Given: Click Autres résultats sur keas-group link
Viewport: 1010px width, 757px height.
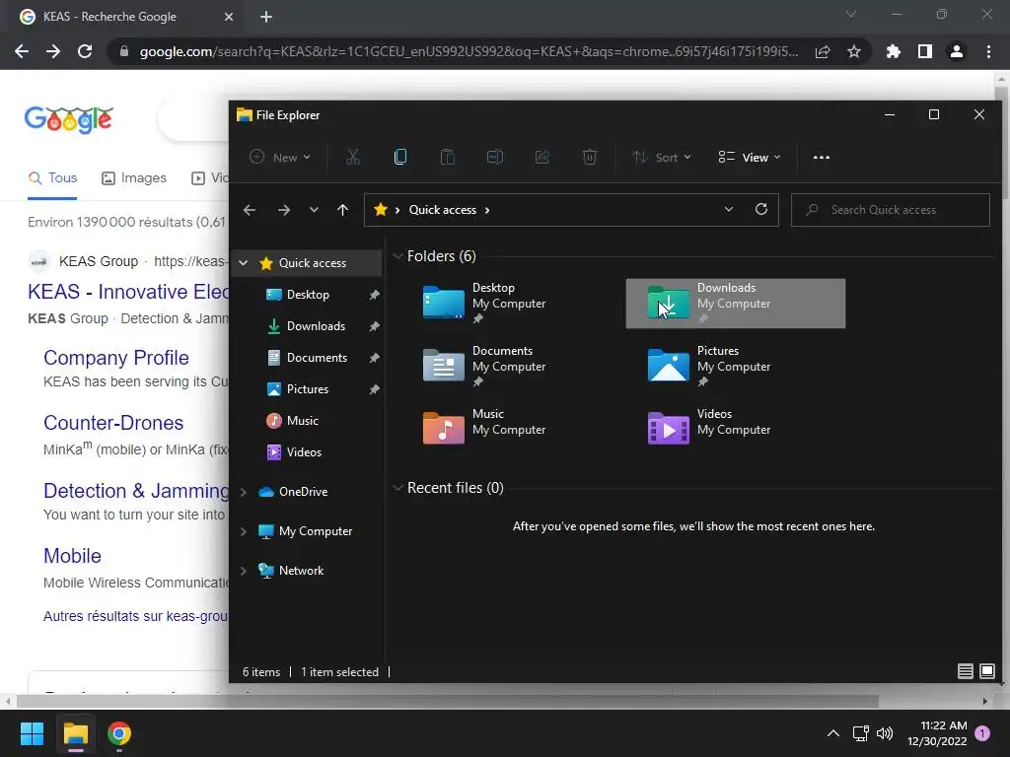Looking at the screenshot, I should (135, 616).
